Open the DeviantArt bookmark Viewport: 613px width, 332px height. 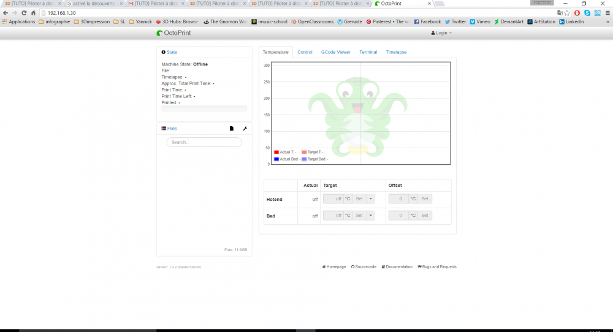(509, 21)
